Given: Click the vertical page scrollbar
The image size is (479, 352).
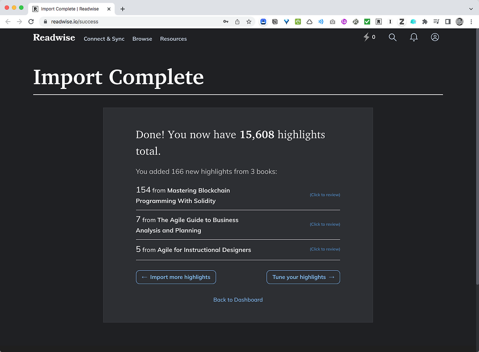Looking at the screenshot, I should pyautogui.click(x=477, y=157).
